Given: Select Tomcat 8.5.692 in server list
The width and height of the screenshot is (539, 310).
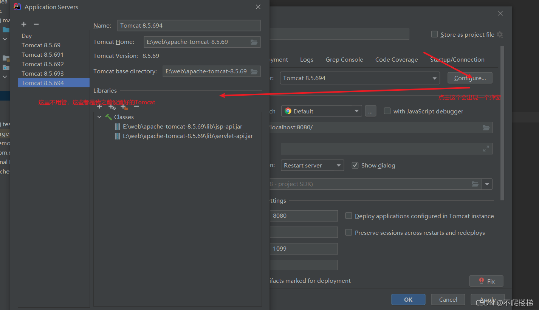Looking at the screenshot, I should pyautogui.click(x=54, y=64).
